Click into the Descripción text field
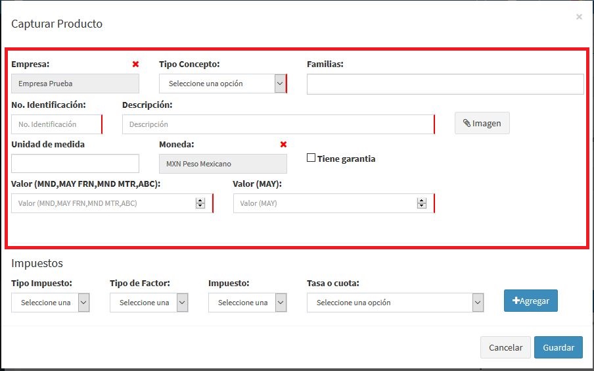594x371 pixels. point(277,124)
